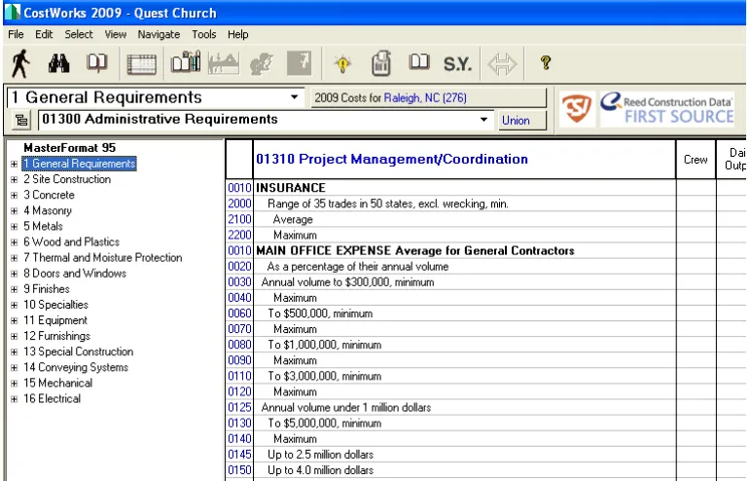Click the 01310 Project Management/Coordination heading
This screenshot has width=751, height=481.
click(391, 159)
